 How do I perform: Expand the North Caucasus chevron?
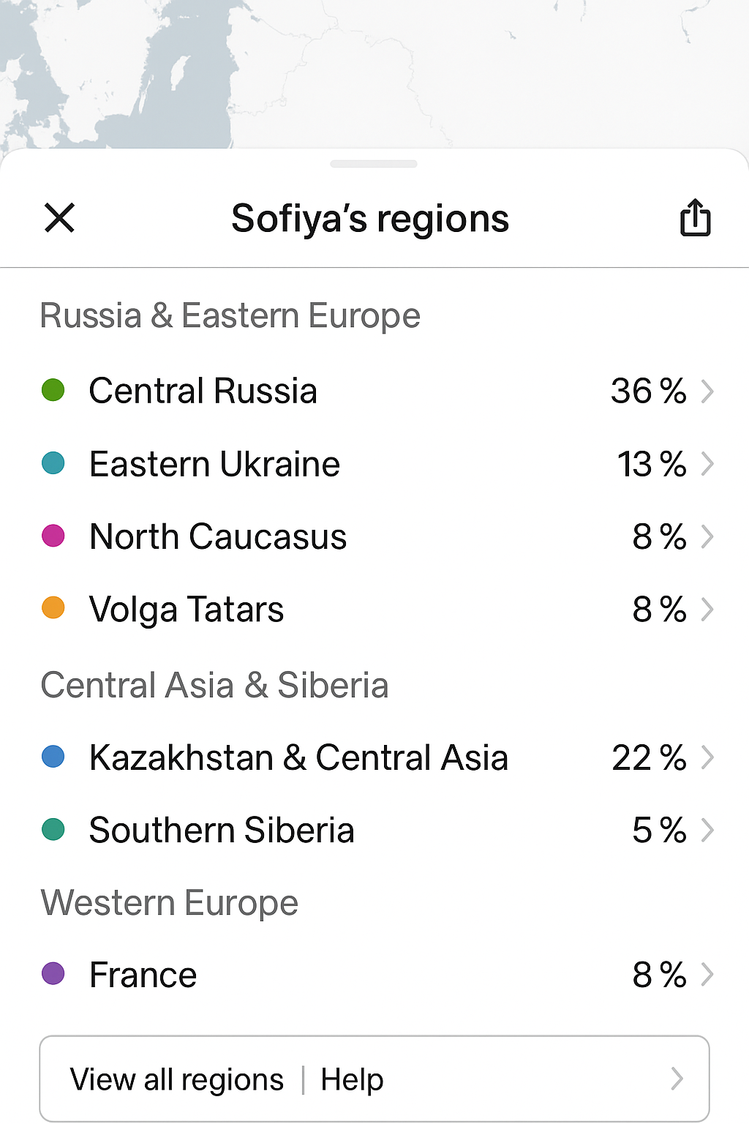pyautogui.click(x=707, y=536)
